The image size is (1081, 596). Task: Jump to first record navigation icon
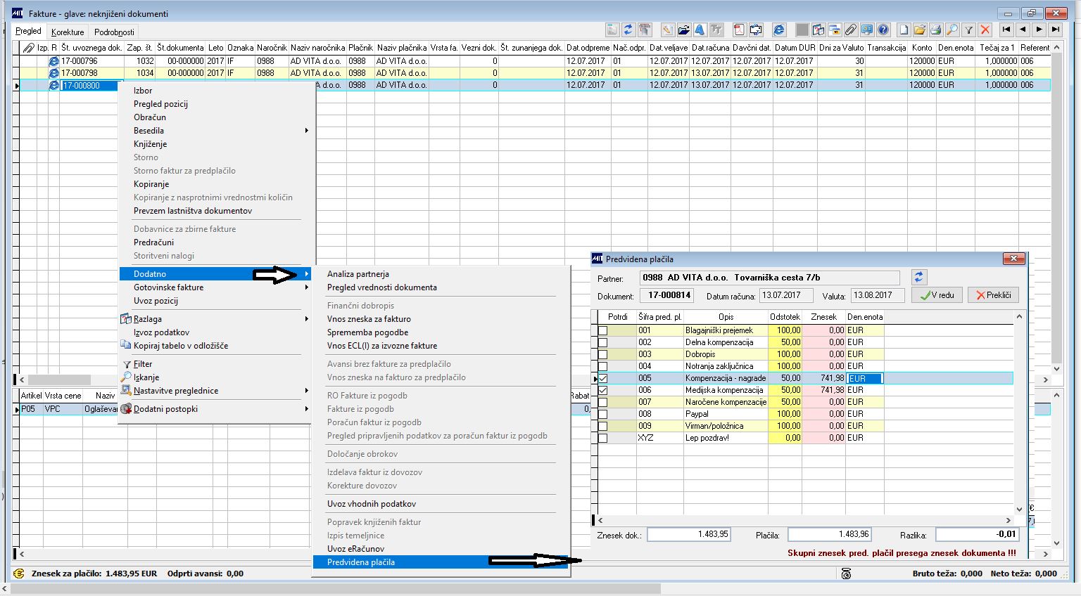click(x=1006, y=30)
